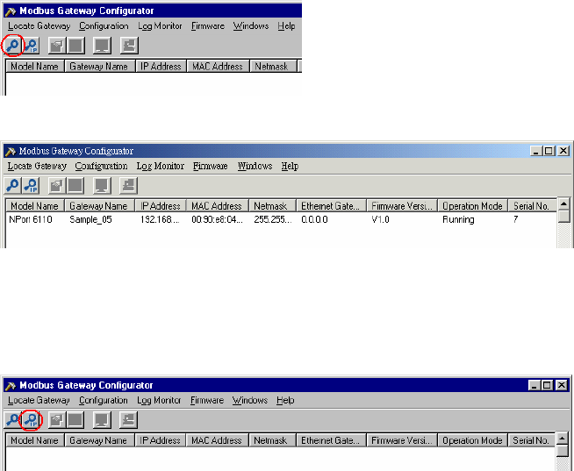Open Configuration menu in middle window
This screenshot has width=574, height=471.
click(101, 166)
